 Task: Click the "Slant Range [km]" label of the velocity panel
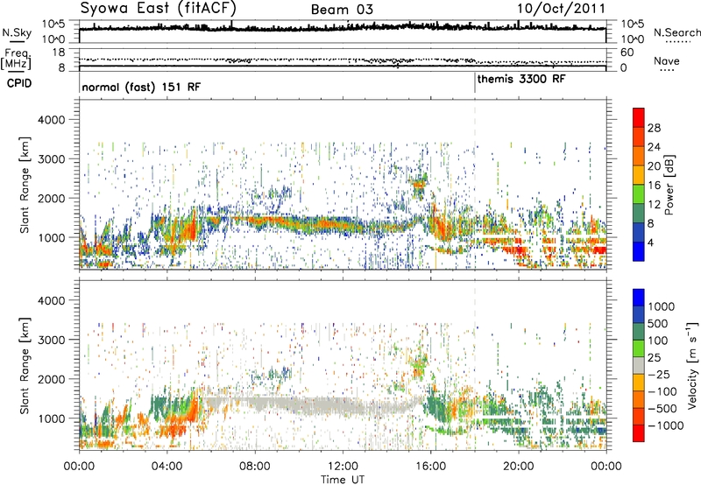click(x=25, y=366)
